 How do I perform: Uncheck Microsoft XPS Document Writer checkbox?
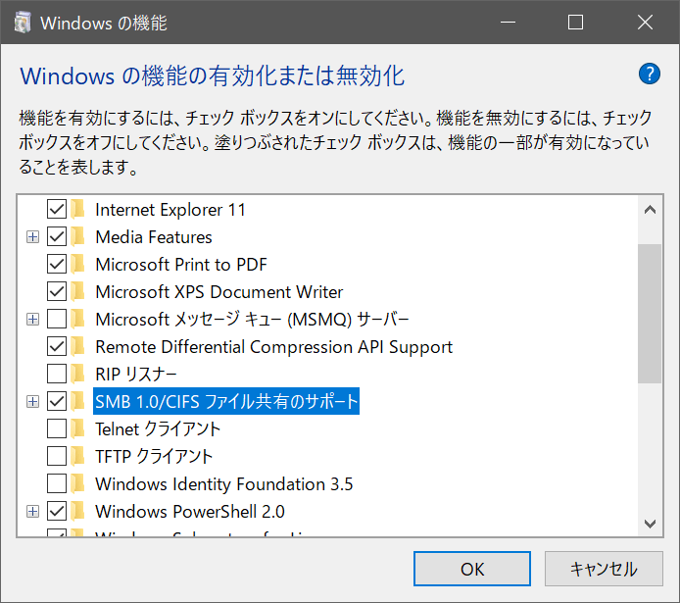[57, 291]
